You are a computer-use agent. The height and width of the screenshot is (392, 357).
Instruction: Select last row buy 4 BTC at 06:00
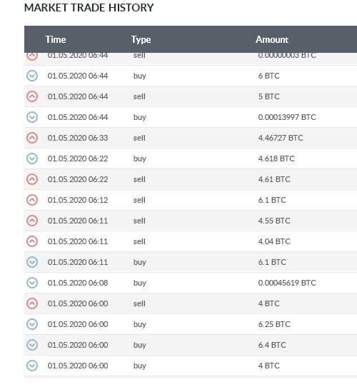(x=191, y=366)
